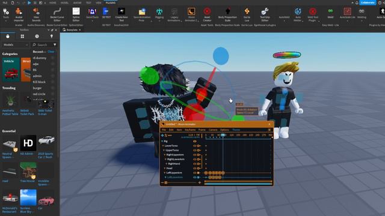Launch the Spline Editor plugin
This screenshot has width=385, height=216.
tap(76, 14)
